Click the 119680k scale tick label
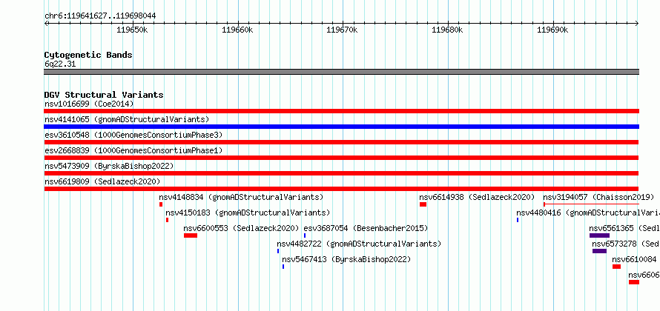 click(x=447, y=30)
